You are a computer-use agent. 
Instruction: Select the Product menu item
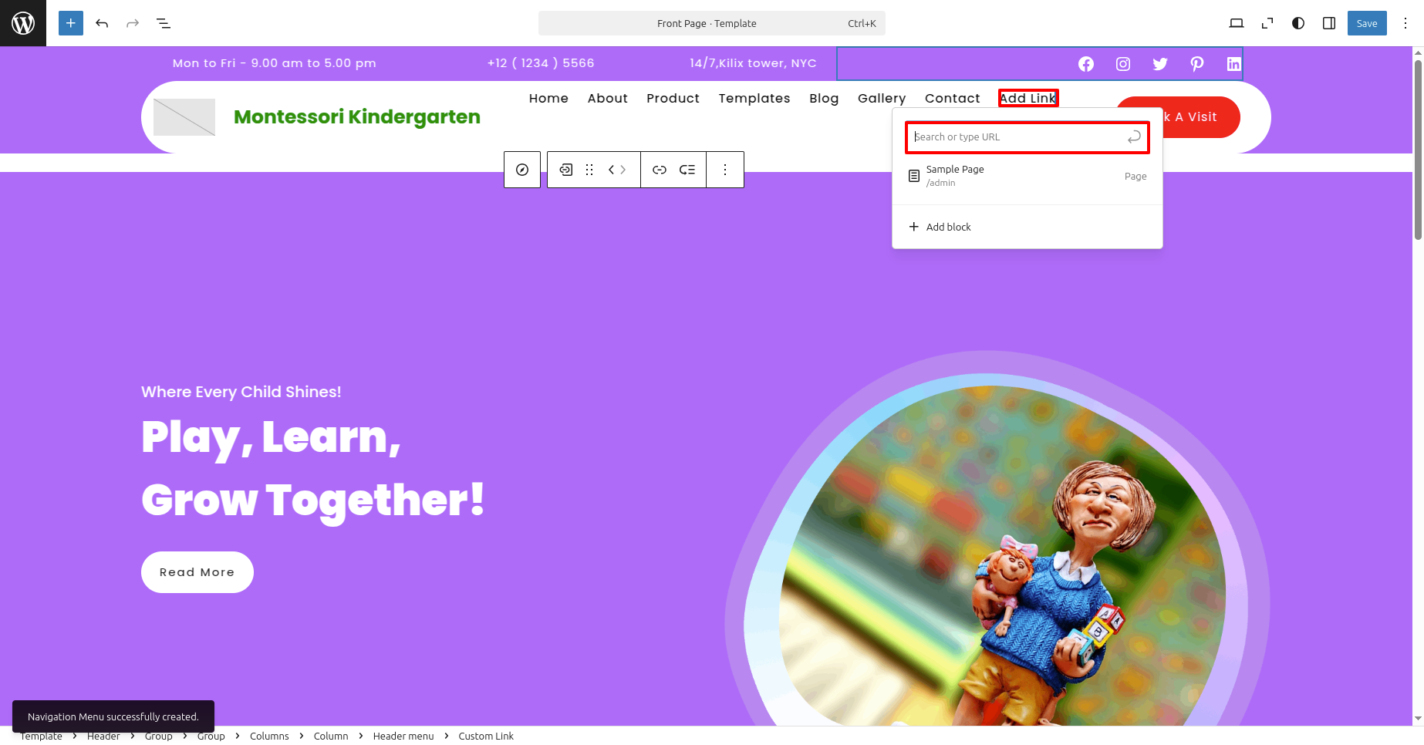click(673, 98)
